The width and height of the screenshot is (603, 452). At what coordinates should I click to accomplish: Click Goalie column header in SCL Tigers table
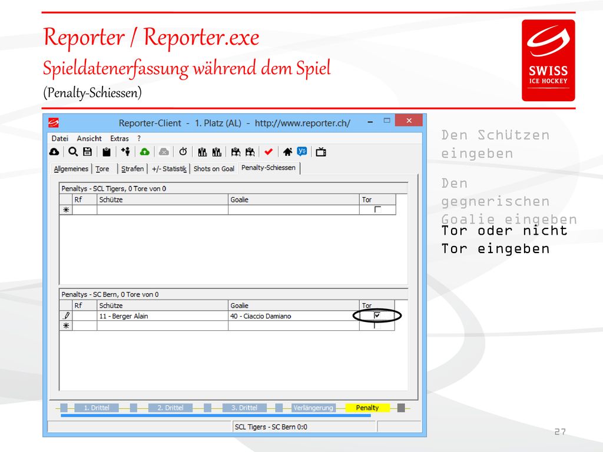pyautogui.click(x=293, y=200)
